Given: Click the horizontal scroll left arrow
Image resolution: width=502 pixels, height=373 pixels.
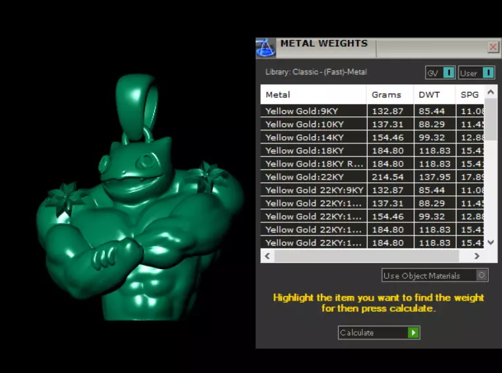Looking at the screenshot, I should [x=267, y=256].
